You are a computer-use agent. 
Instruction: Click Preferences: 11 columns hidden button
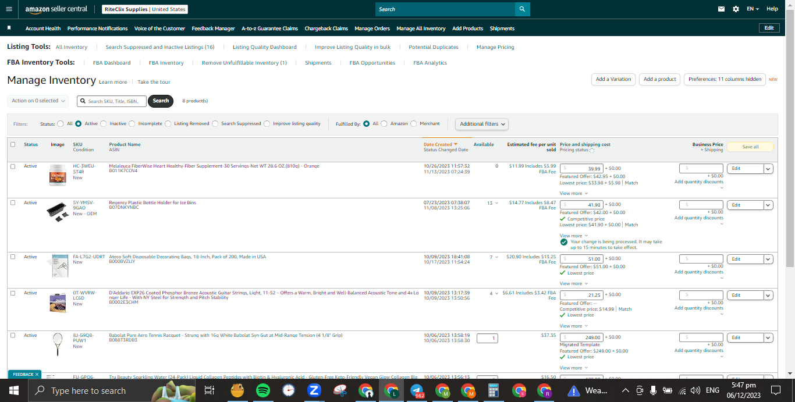725,79
